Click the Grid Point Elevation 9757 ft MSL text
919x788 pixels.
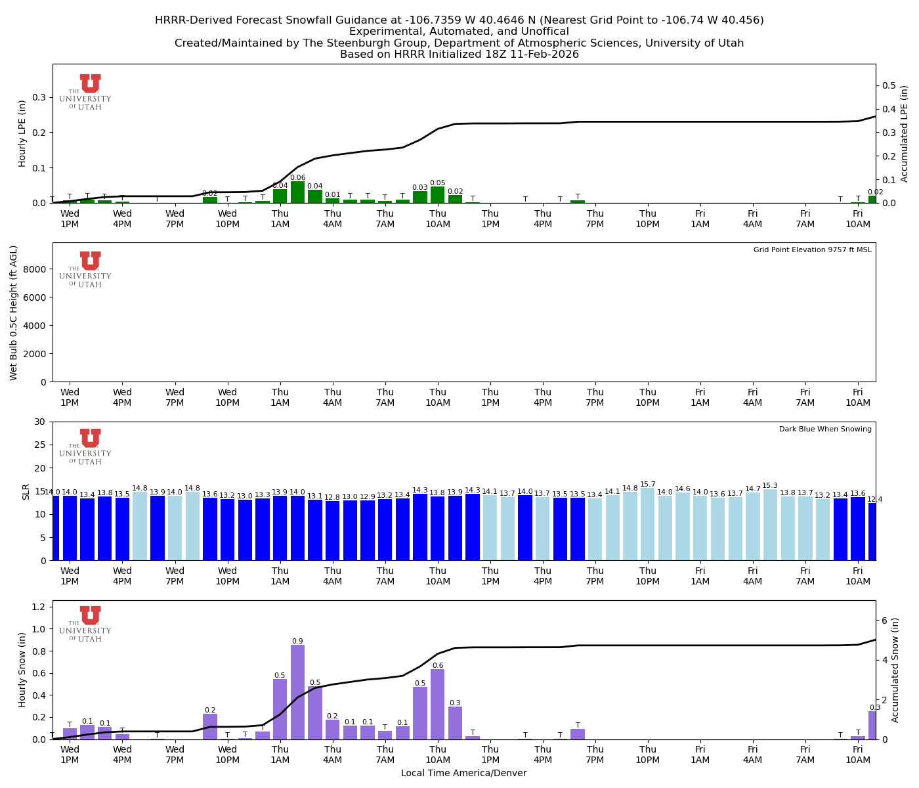[x=811, y=250]
